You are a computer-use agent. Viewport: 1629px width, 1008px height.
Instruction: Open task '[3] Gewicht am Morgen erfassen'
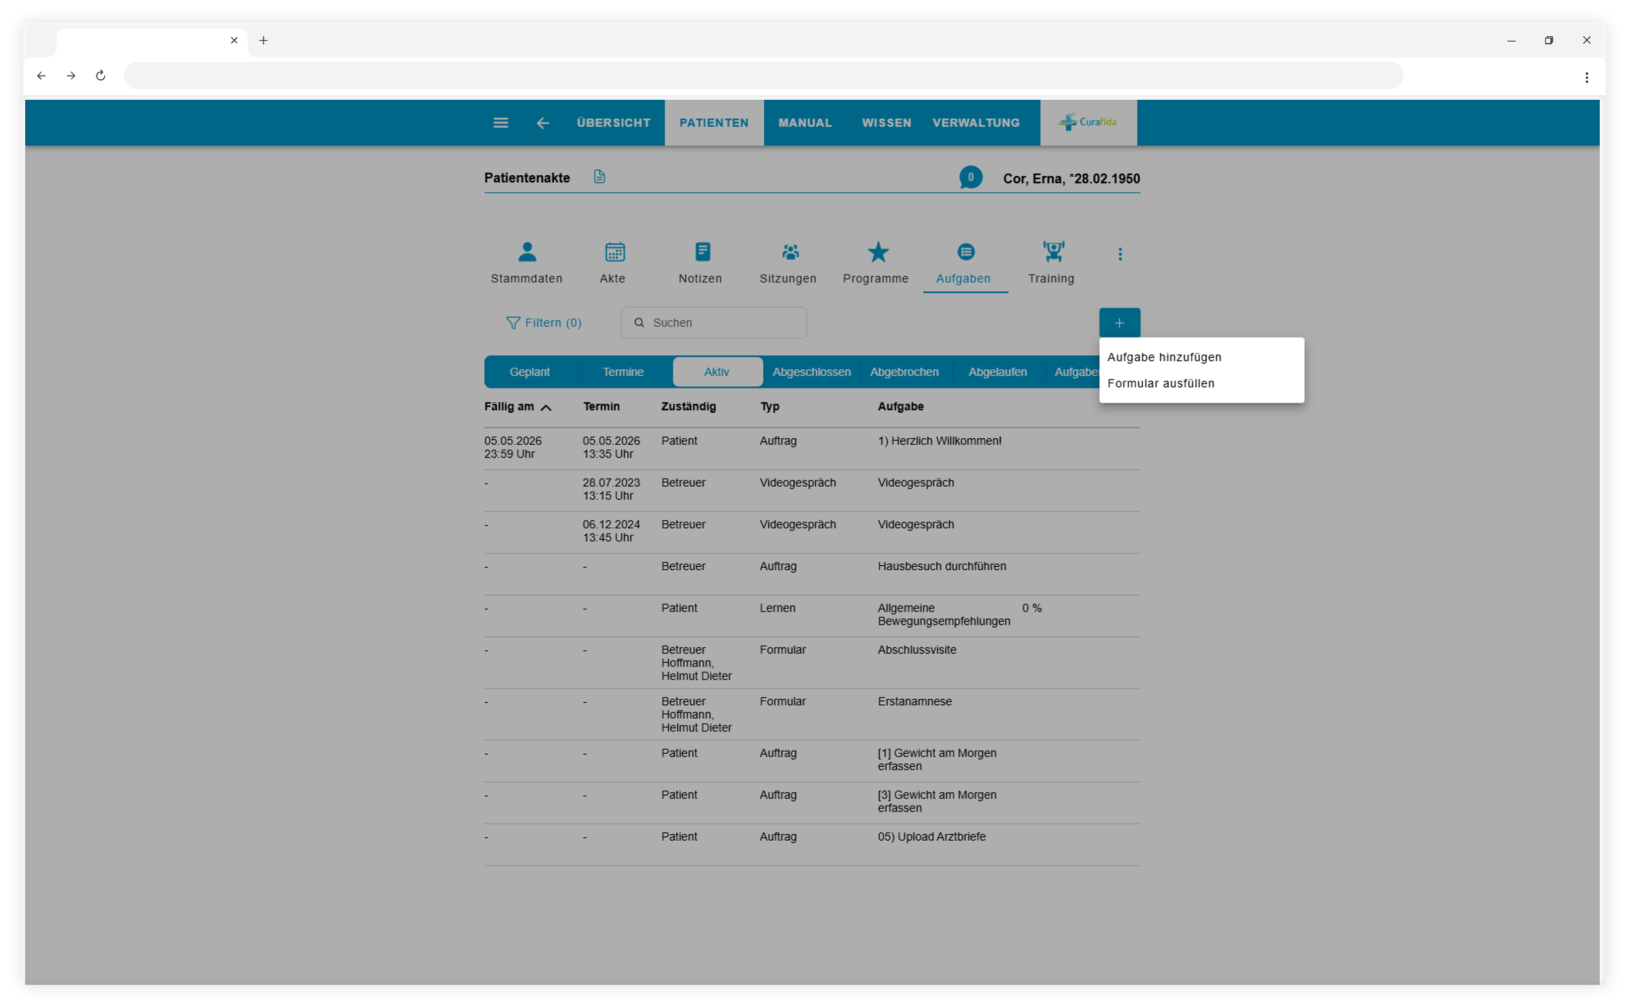[812, 802]
